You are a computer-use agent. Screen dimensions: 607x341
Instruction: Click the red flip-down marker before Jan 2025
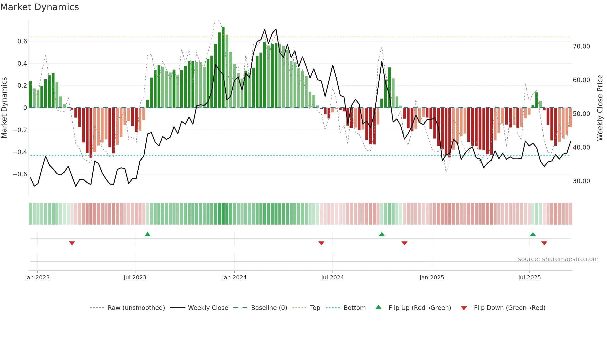(404, 243)
